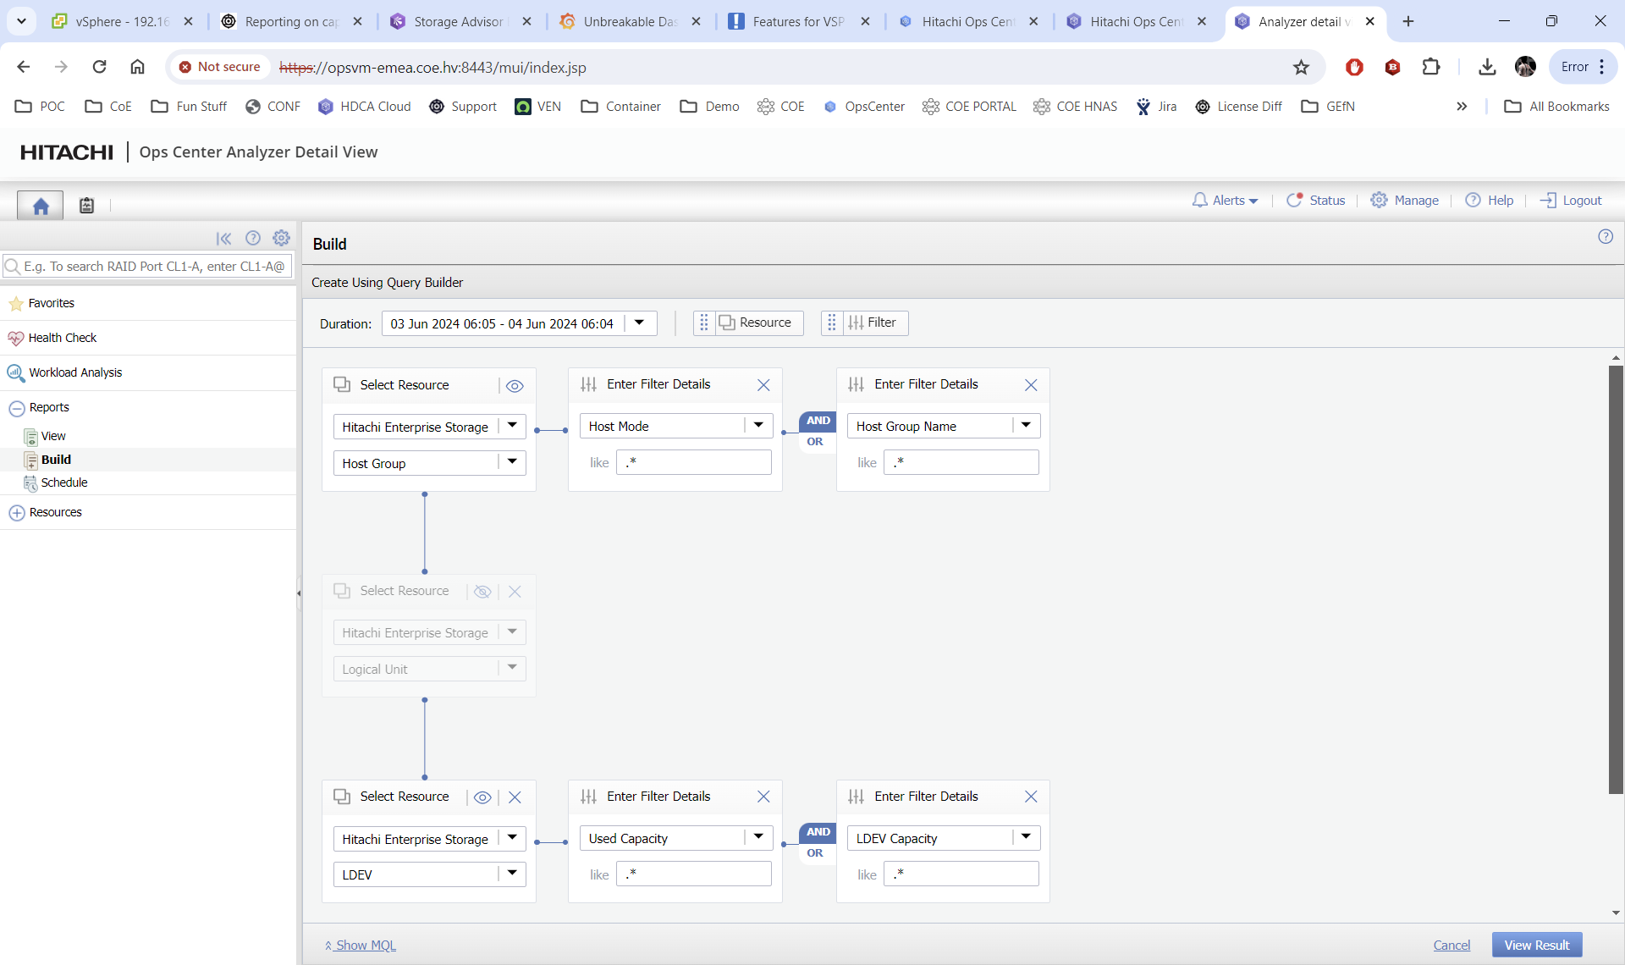Click the Show MQL link
Screen dimensions: 1625x965
[x=365, y=946]
